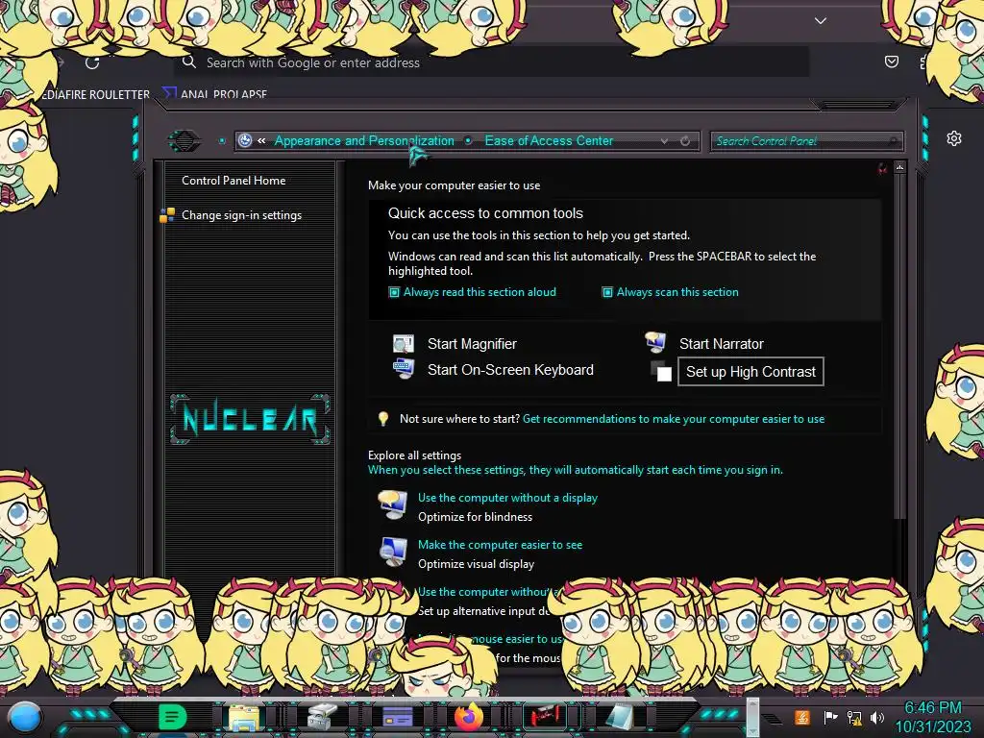Screen dimensions: 984x738
Task: Click the icon beside Optimize visual display
Action: click(393, 553)
